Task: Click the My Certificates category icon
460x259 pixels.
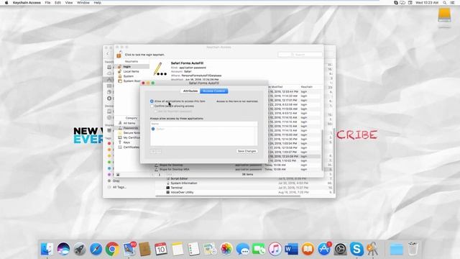Action: pos(120,137)
